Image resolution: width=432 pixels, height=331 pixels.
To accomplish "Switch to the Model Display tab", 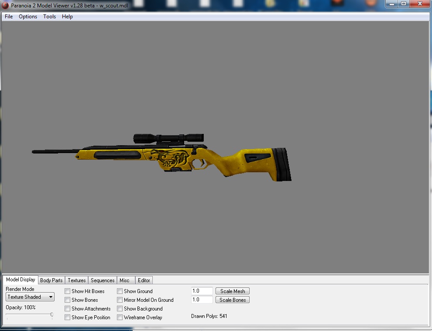I will pyautogui.click(x=21, y=280).
